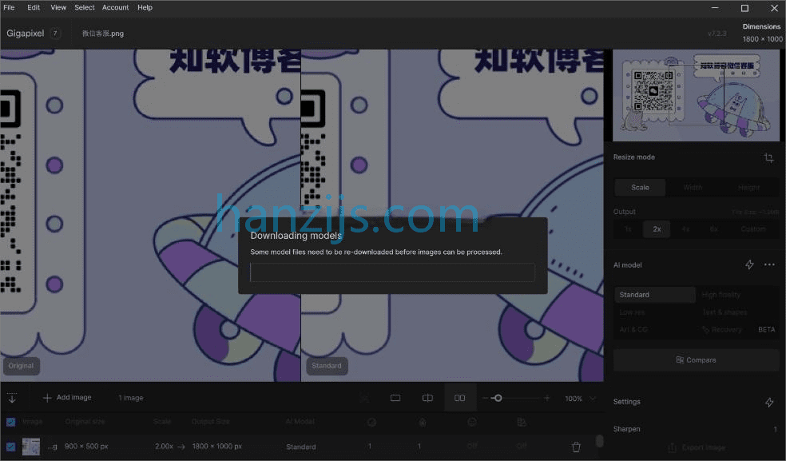Click the Dimensions 1800 × 1000 readout
The height and width of the screenshot is (461, 786).
click(762, 33)
